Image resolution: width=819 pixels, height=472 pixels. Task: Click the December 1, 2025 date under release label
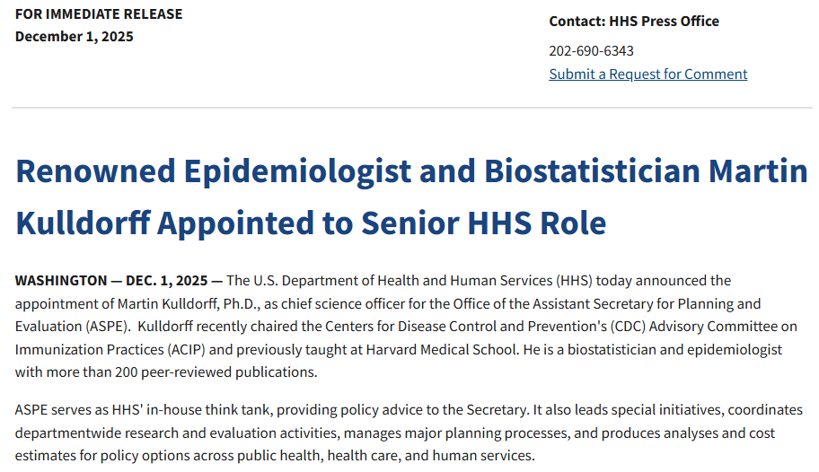pyautogui.click(x=75, y=37)
